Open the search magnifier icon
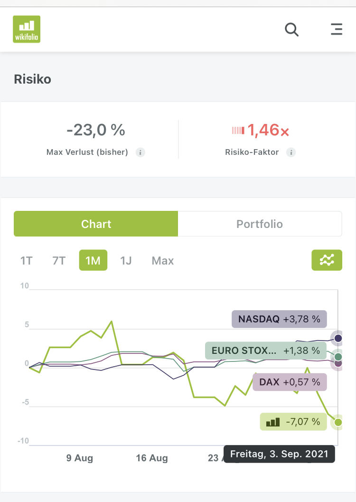 (291, 29)
